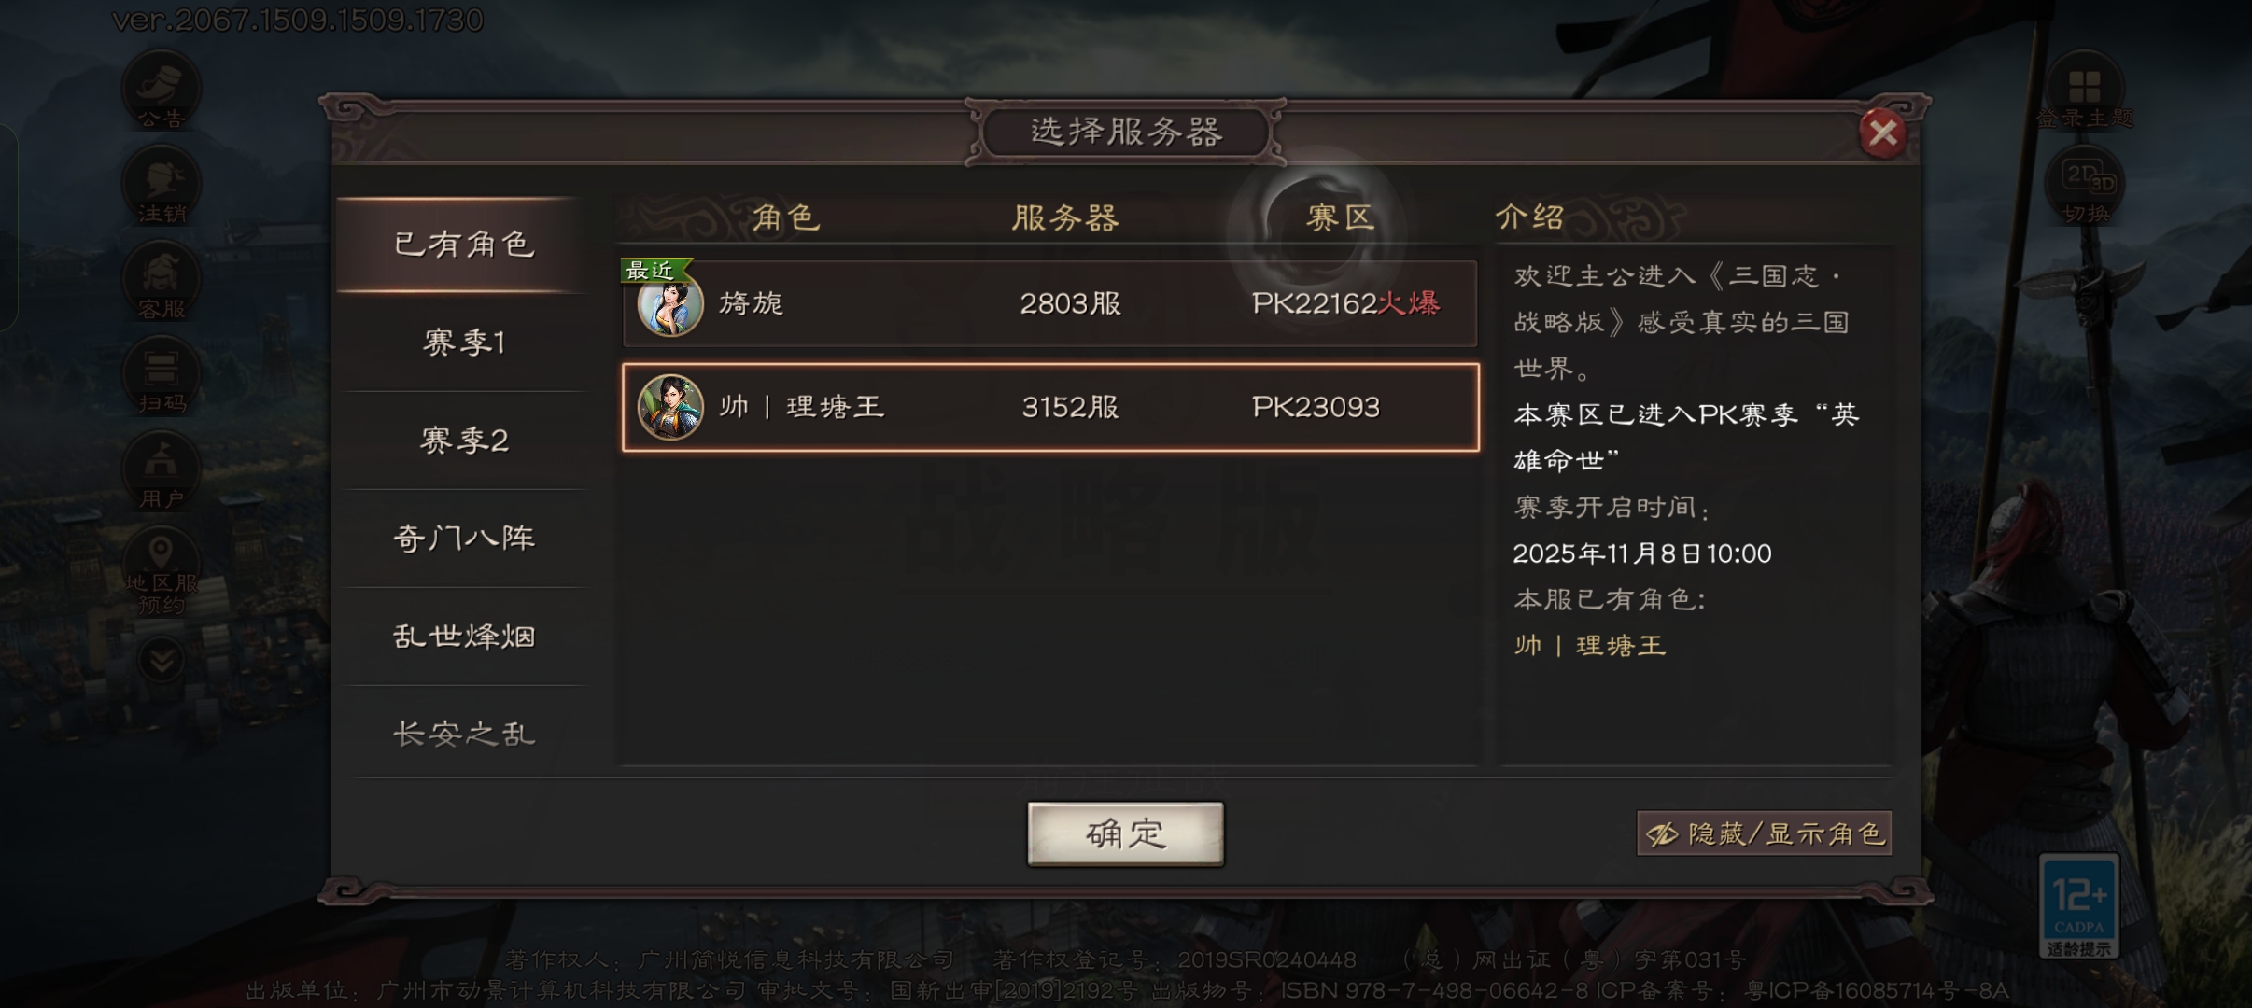Expand the sidebar double-chevron arrow
Viewport: 2252px width, 1008px height.
(x=162, y=662)
